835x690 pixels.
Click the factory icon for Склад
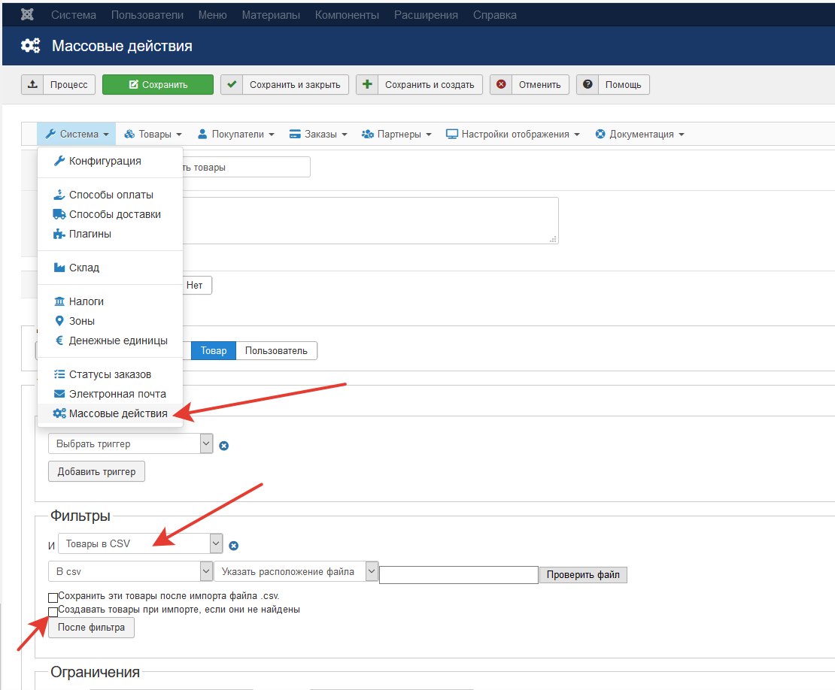[59, 268]
